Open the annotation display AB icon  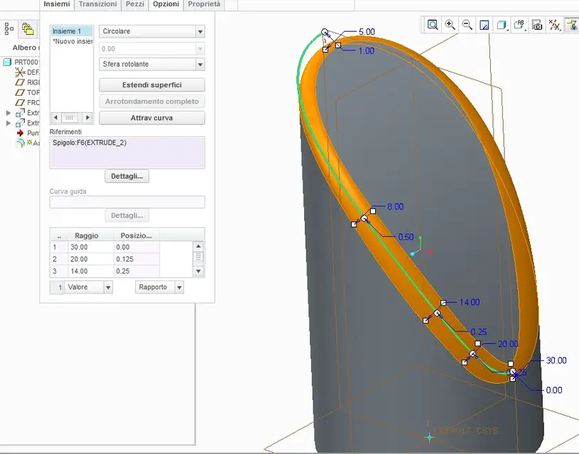point(519,25)
